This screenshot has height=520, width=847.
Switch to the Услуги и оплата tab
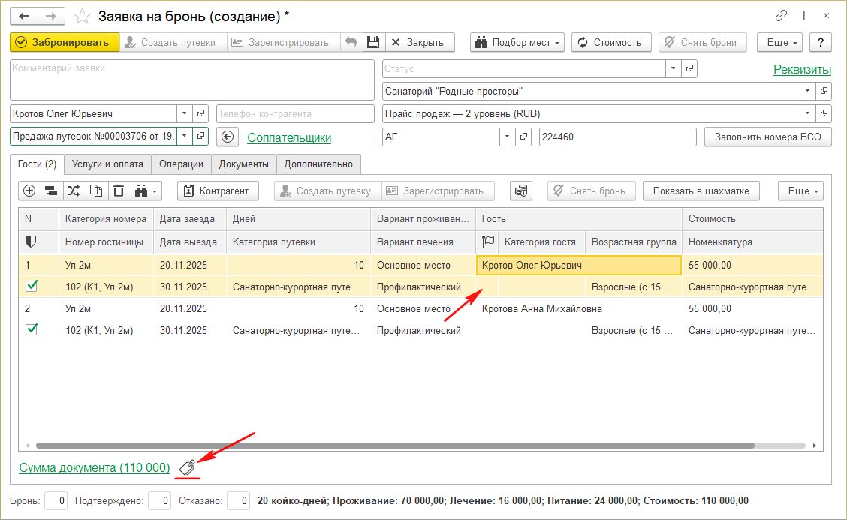[107, 164]
